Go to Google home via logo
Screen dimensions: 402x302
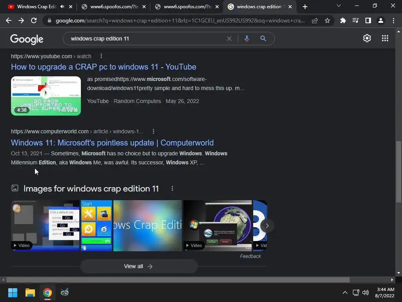pos(27,39)
